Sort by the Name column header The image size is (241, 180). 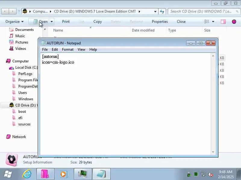58,30
